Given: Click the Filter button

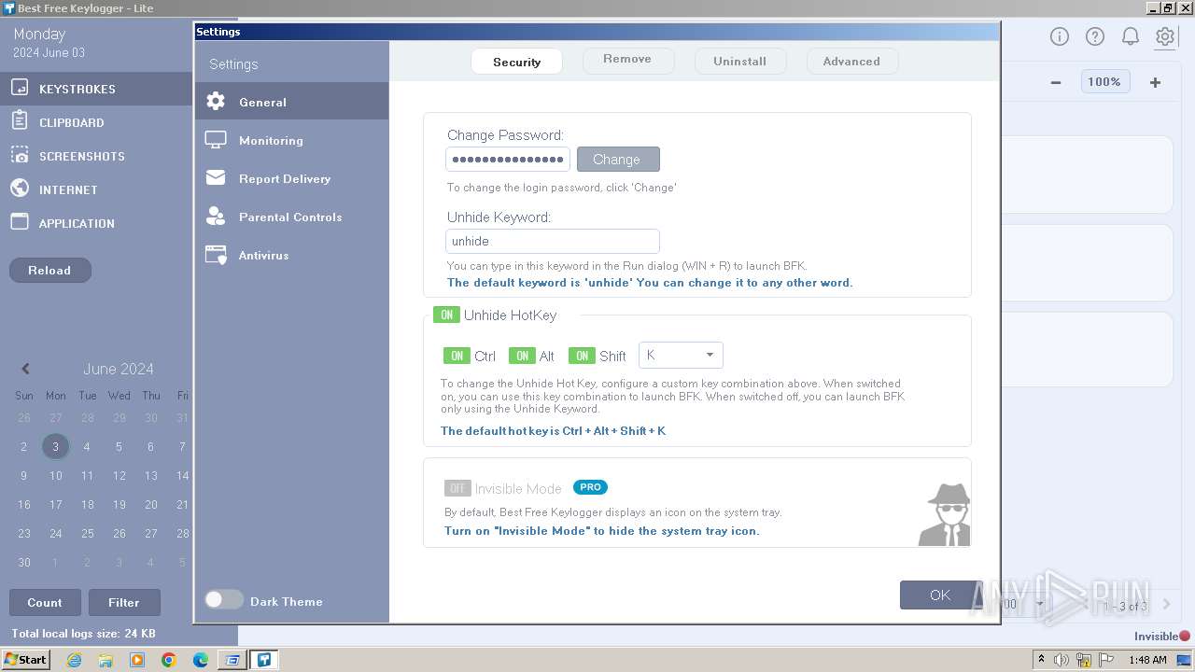Looking at the screenshot, I should click(124, 603).
